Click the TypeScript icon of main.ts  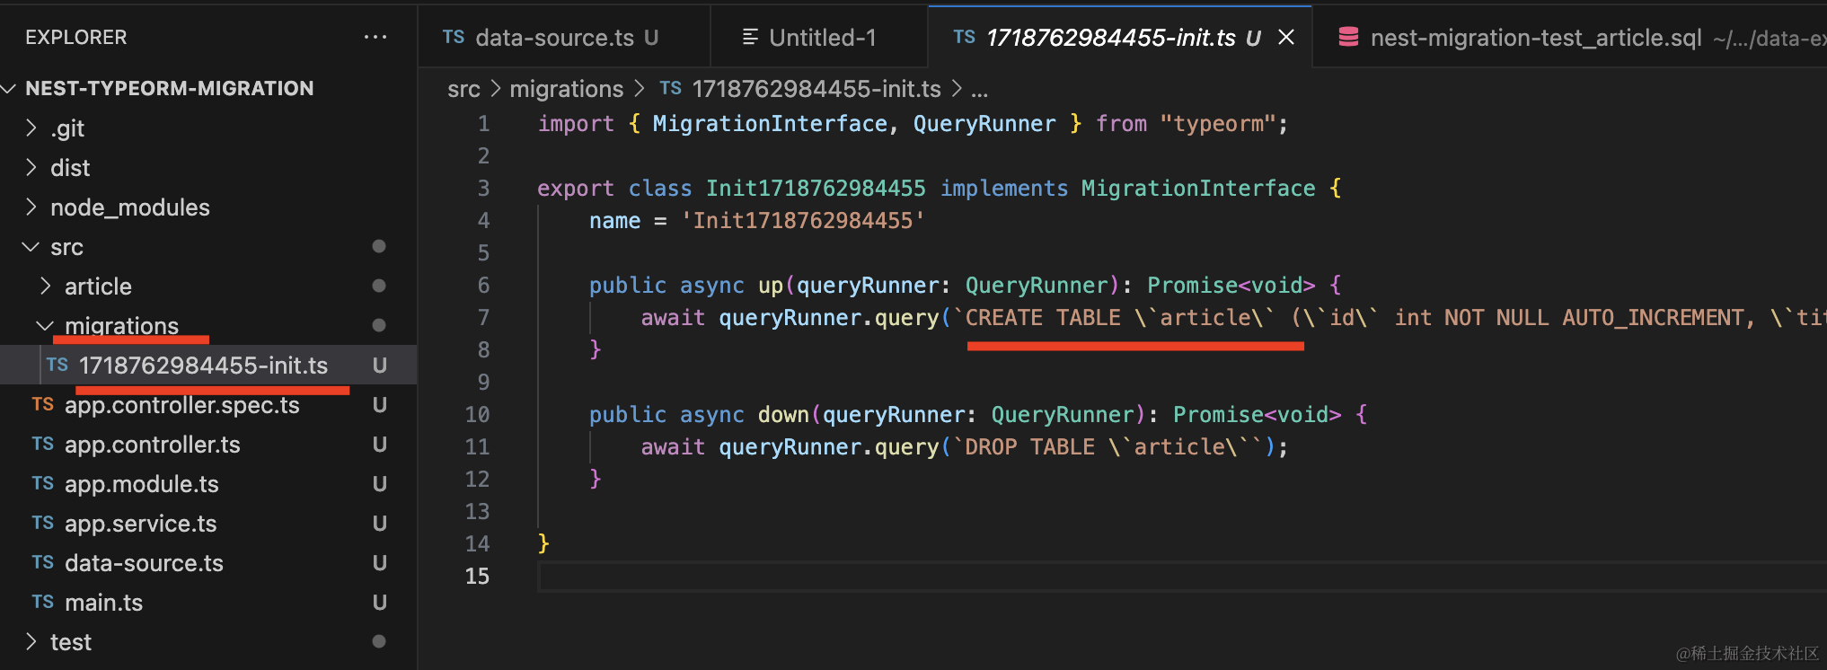click(42, 603)
